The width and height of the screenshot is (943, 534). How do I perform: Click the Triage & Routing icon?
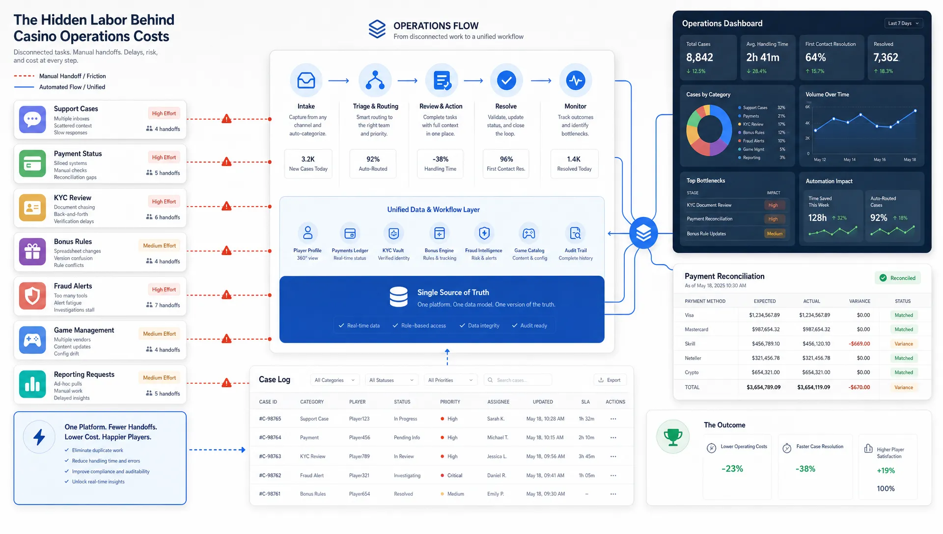click(x=375, y=80)
